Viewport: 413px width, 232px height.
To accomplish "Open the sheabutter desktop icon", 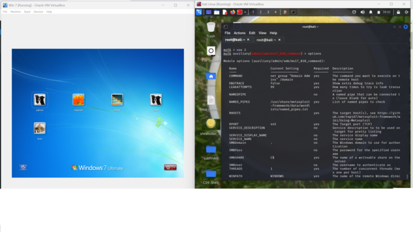I will [210, 127].
